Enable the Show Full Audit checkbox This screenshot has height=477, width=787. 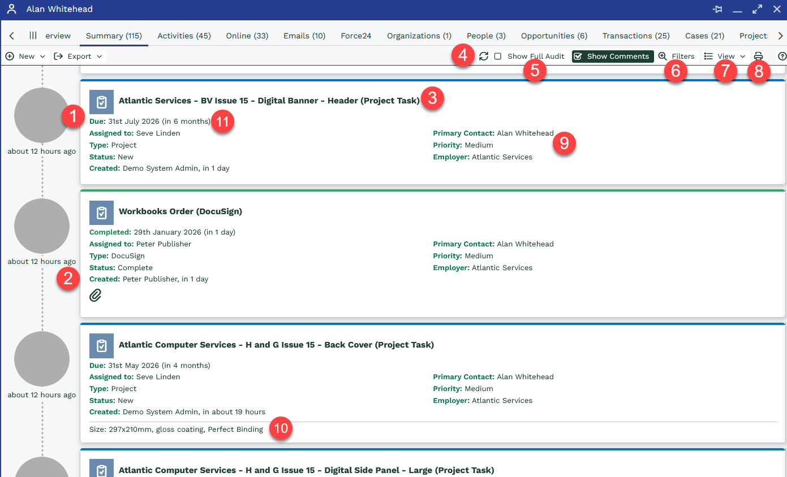coord(498,57)
